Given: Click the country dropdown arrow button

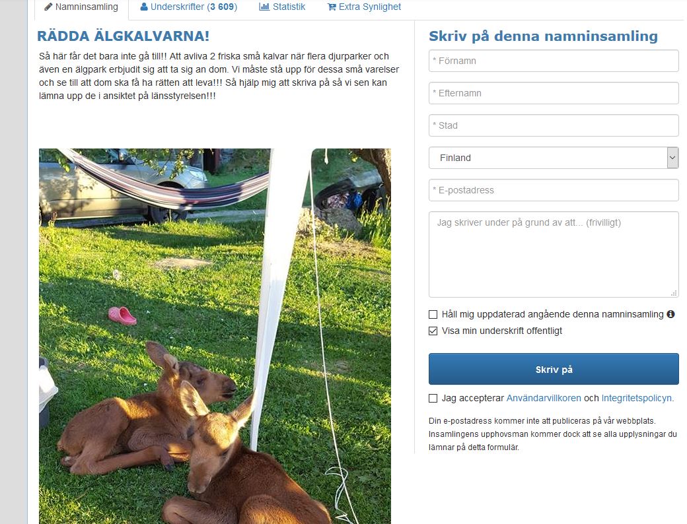Looking at the screenshot, I should click(672, 158).
